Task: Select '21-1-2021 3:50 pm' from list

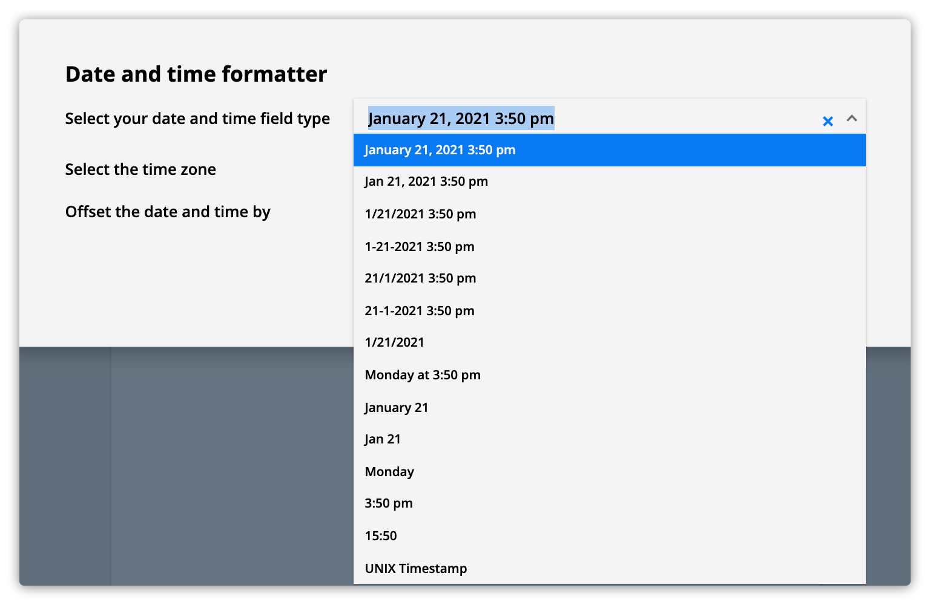Action: (x=420, y=311)
